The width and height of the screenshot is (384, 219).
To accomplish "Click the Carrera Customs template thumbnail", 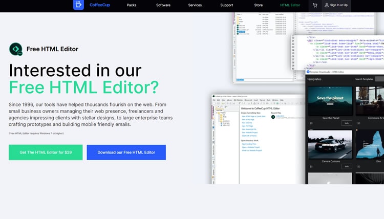I will pyautogui.click(x=330, y=144).
